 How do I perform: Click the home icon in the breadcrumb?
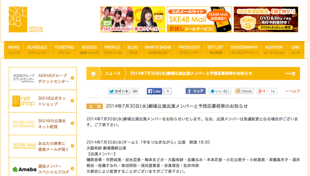(x=93, y=74)
